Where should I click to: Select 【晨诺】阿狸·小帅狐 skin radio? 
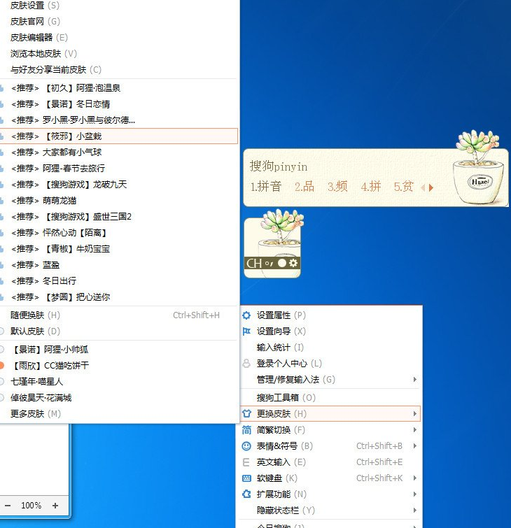point(1,349)
